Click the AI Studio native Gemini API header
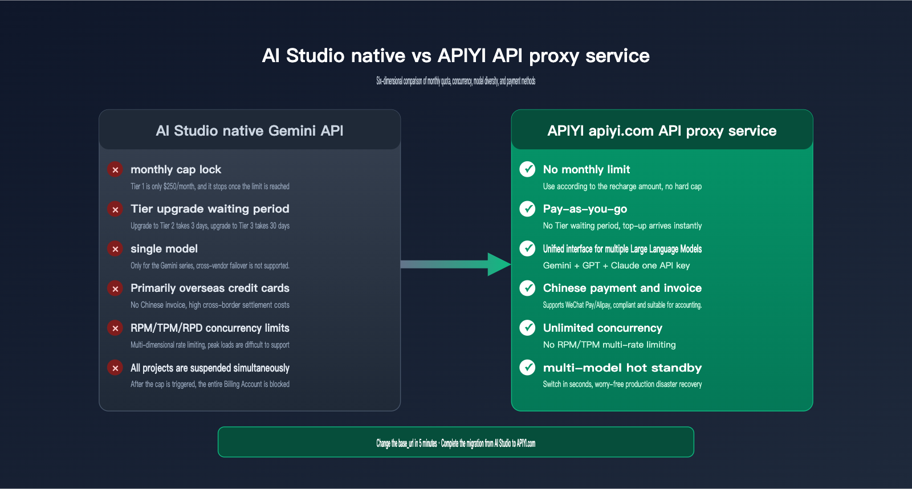The width and height of the screenshot is (912, 489). (x=250, y=130)
